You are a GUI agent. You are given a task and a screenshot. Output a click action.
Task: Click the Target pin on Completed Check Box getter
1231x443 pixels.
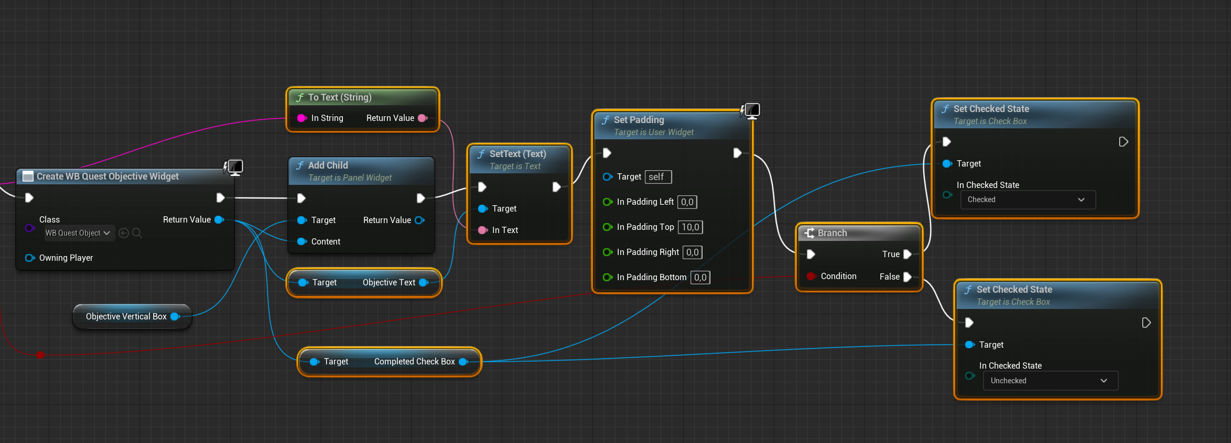pyautogui.click(x=315, y=362)
